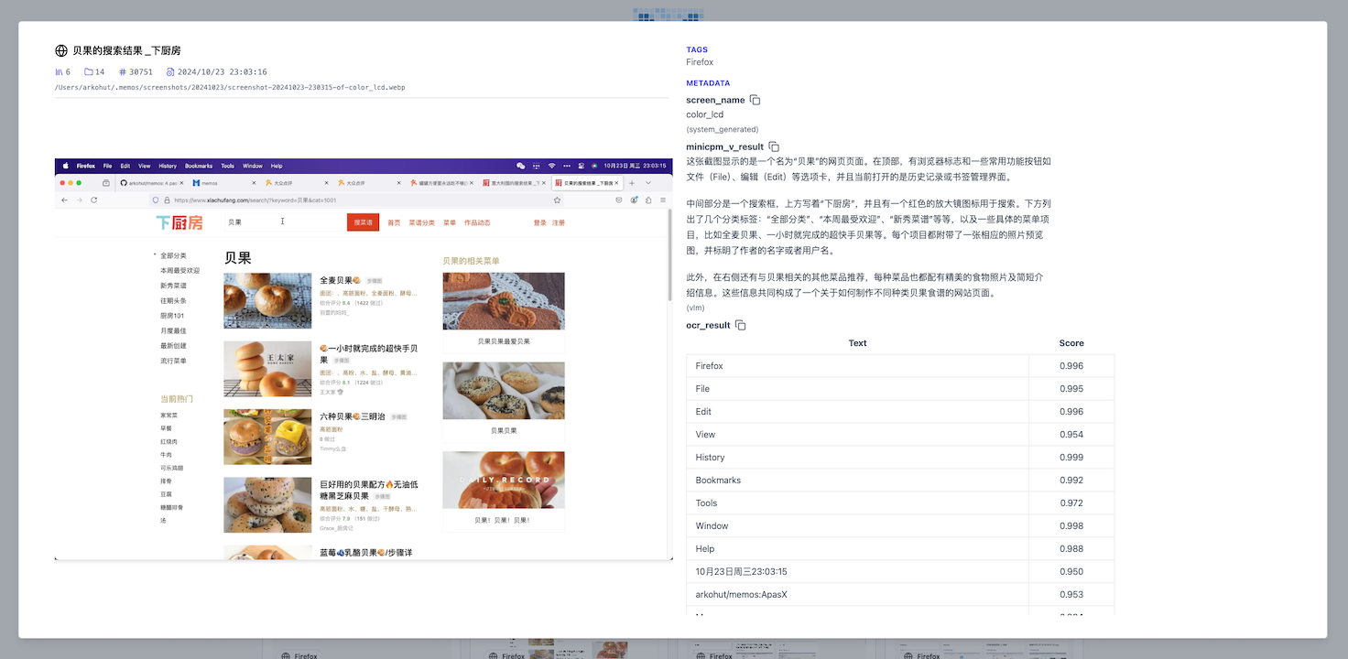Copy the ocr_result table contents
1348x659 pixels.
click(740, 325)
